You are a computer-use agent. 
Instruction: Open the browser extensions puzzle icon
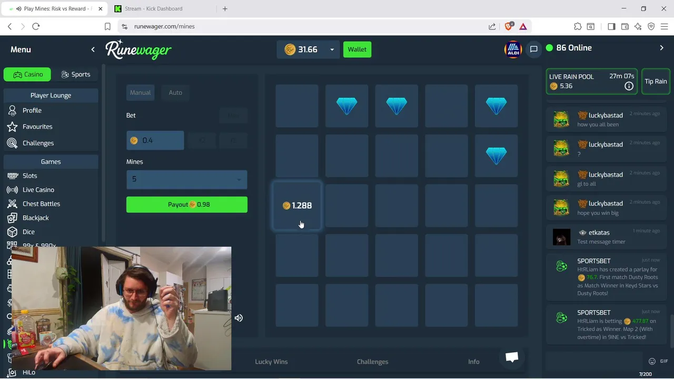tap(578, 26)
